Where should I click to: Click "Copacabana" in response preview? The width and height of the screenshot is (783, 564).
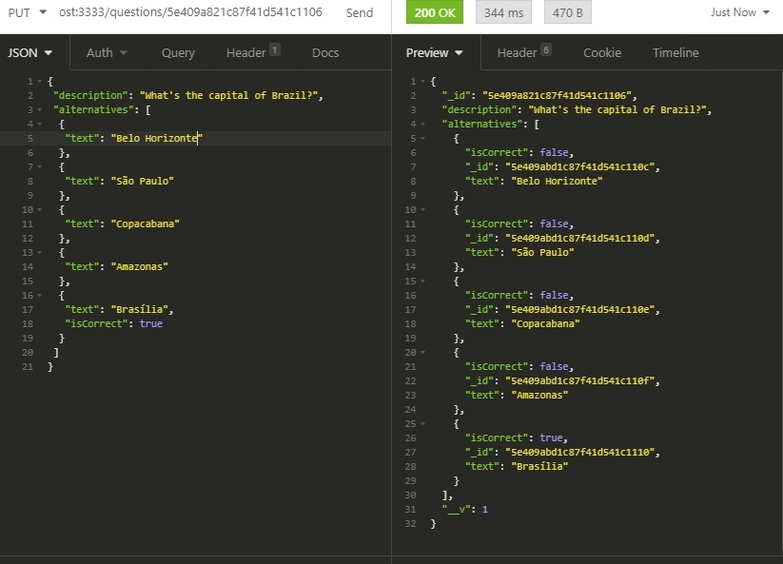[x=545, y=323]
